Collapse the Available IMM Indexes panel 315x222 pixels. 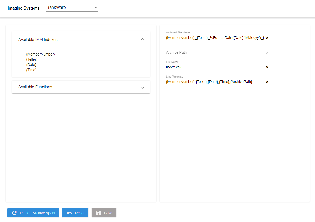(x=142, y=39)
